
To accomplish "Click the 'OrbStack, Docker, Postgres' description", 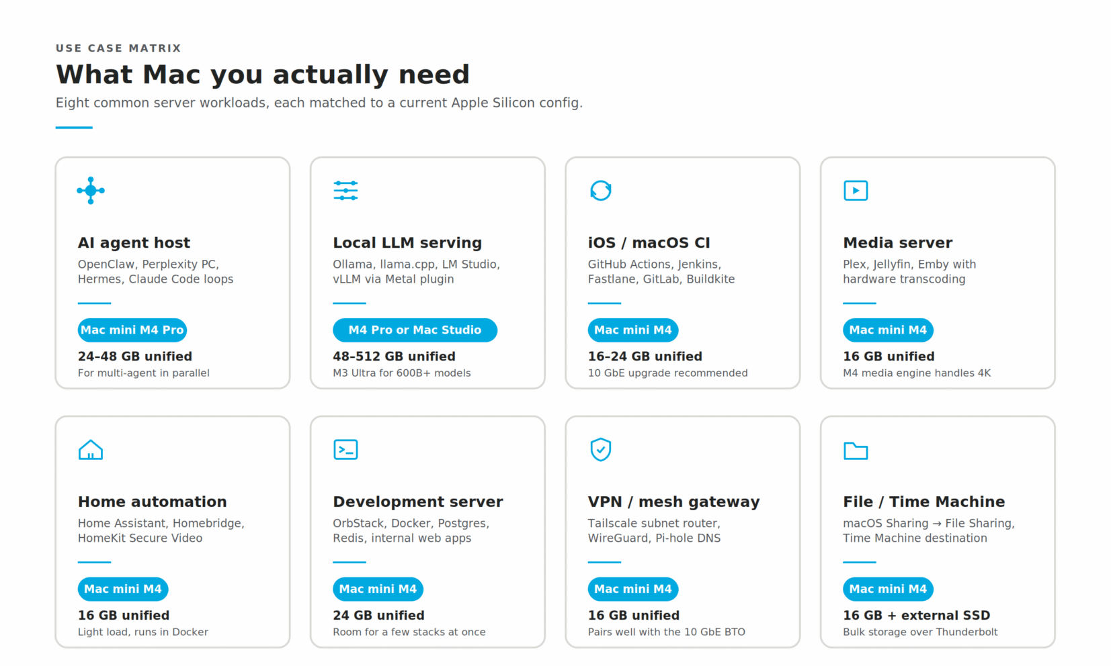I will coord(411,524).
